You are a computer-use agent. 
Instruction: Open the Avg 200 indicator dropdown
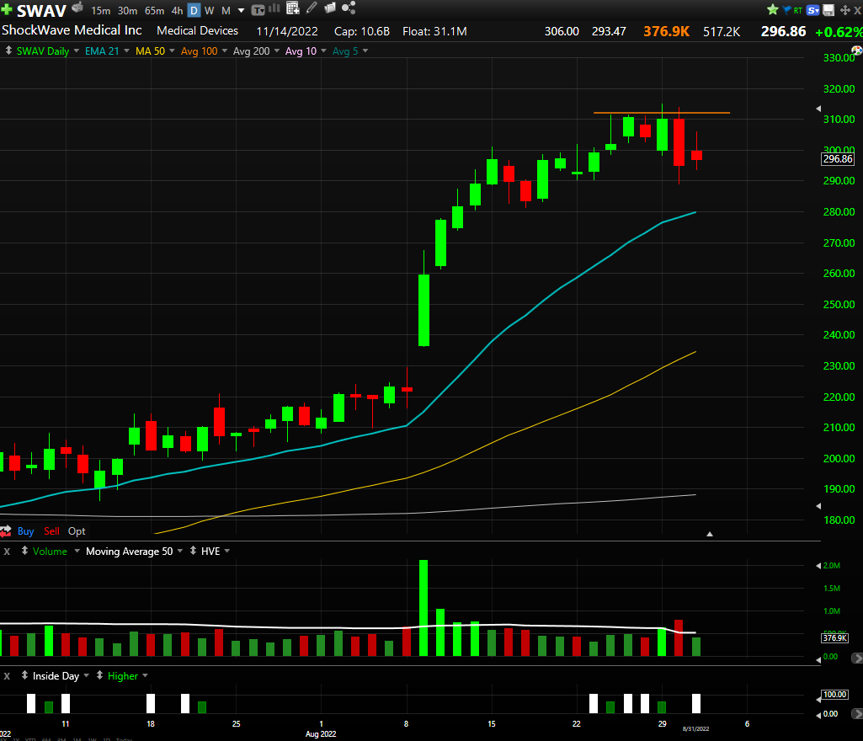[277, 51]
